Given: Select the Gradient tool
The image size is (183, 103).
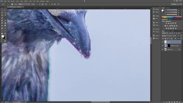Looking at the screenshot, I should coord(5,23).
